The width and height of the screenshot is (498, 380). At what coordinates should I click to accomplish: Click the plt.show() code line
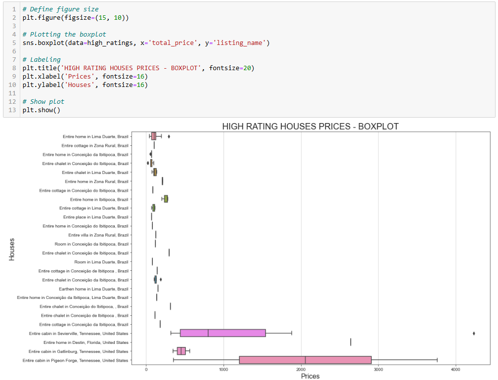click(x=41, y=110)
